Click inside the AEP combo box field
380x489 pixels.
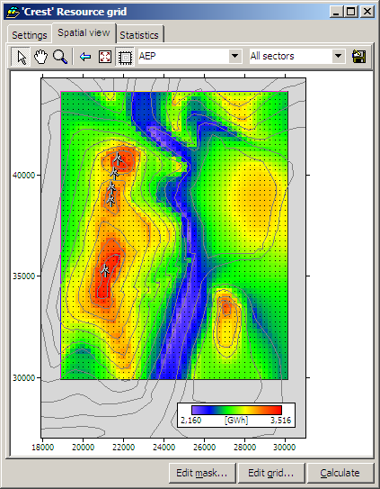183,56
